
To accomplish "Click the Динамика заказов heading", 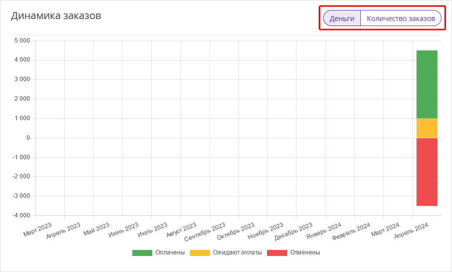I will click(56, 15).
